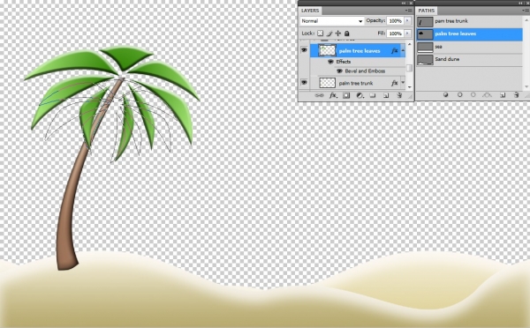Hide the palm tree trunk layer
Viewport: 530px width, 328px height.
point(304,82)
